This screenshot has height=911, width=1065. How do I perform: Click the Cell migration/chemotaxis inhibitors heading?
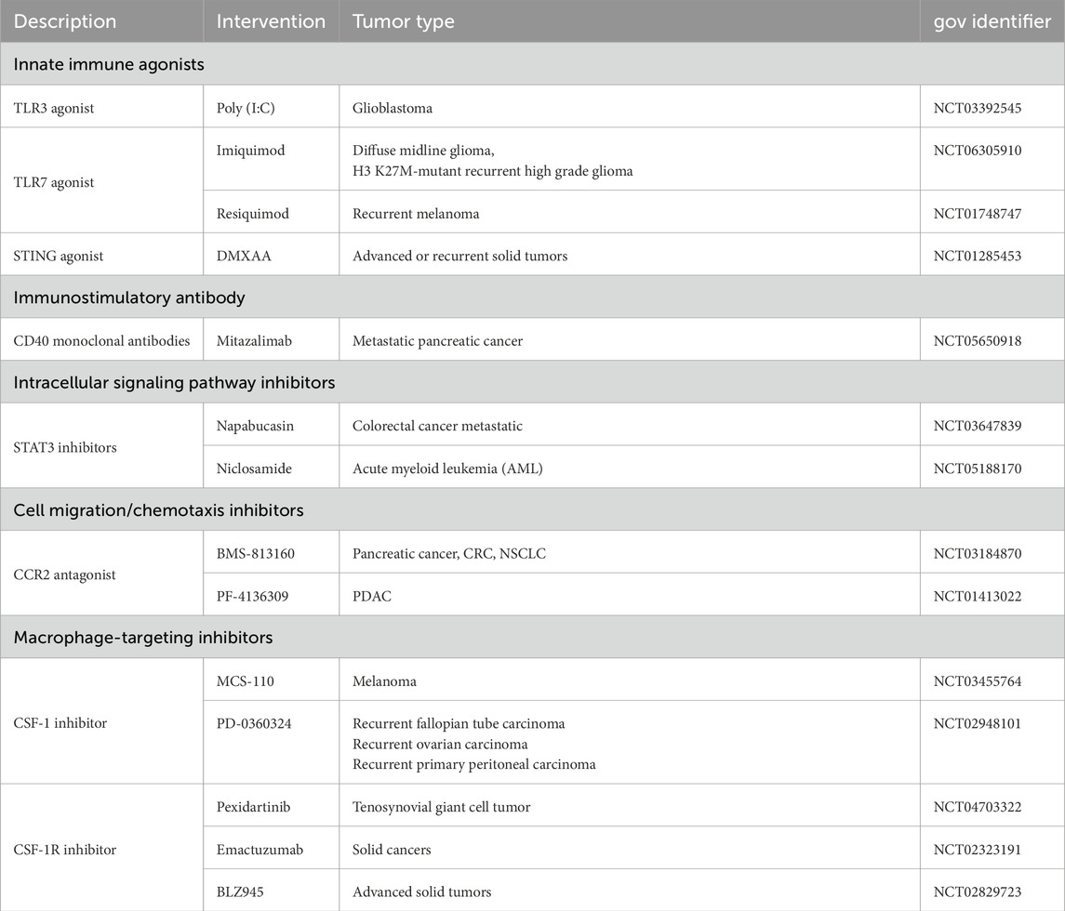(x=158, y=510)
